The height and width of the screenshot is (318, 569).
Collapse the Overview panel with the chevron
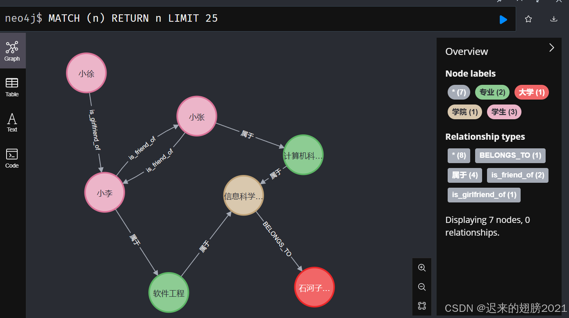click(551, 48)
